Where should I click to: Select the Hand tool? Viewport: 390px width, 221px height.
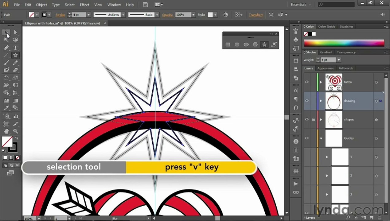[6, 131]
